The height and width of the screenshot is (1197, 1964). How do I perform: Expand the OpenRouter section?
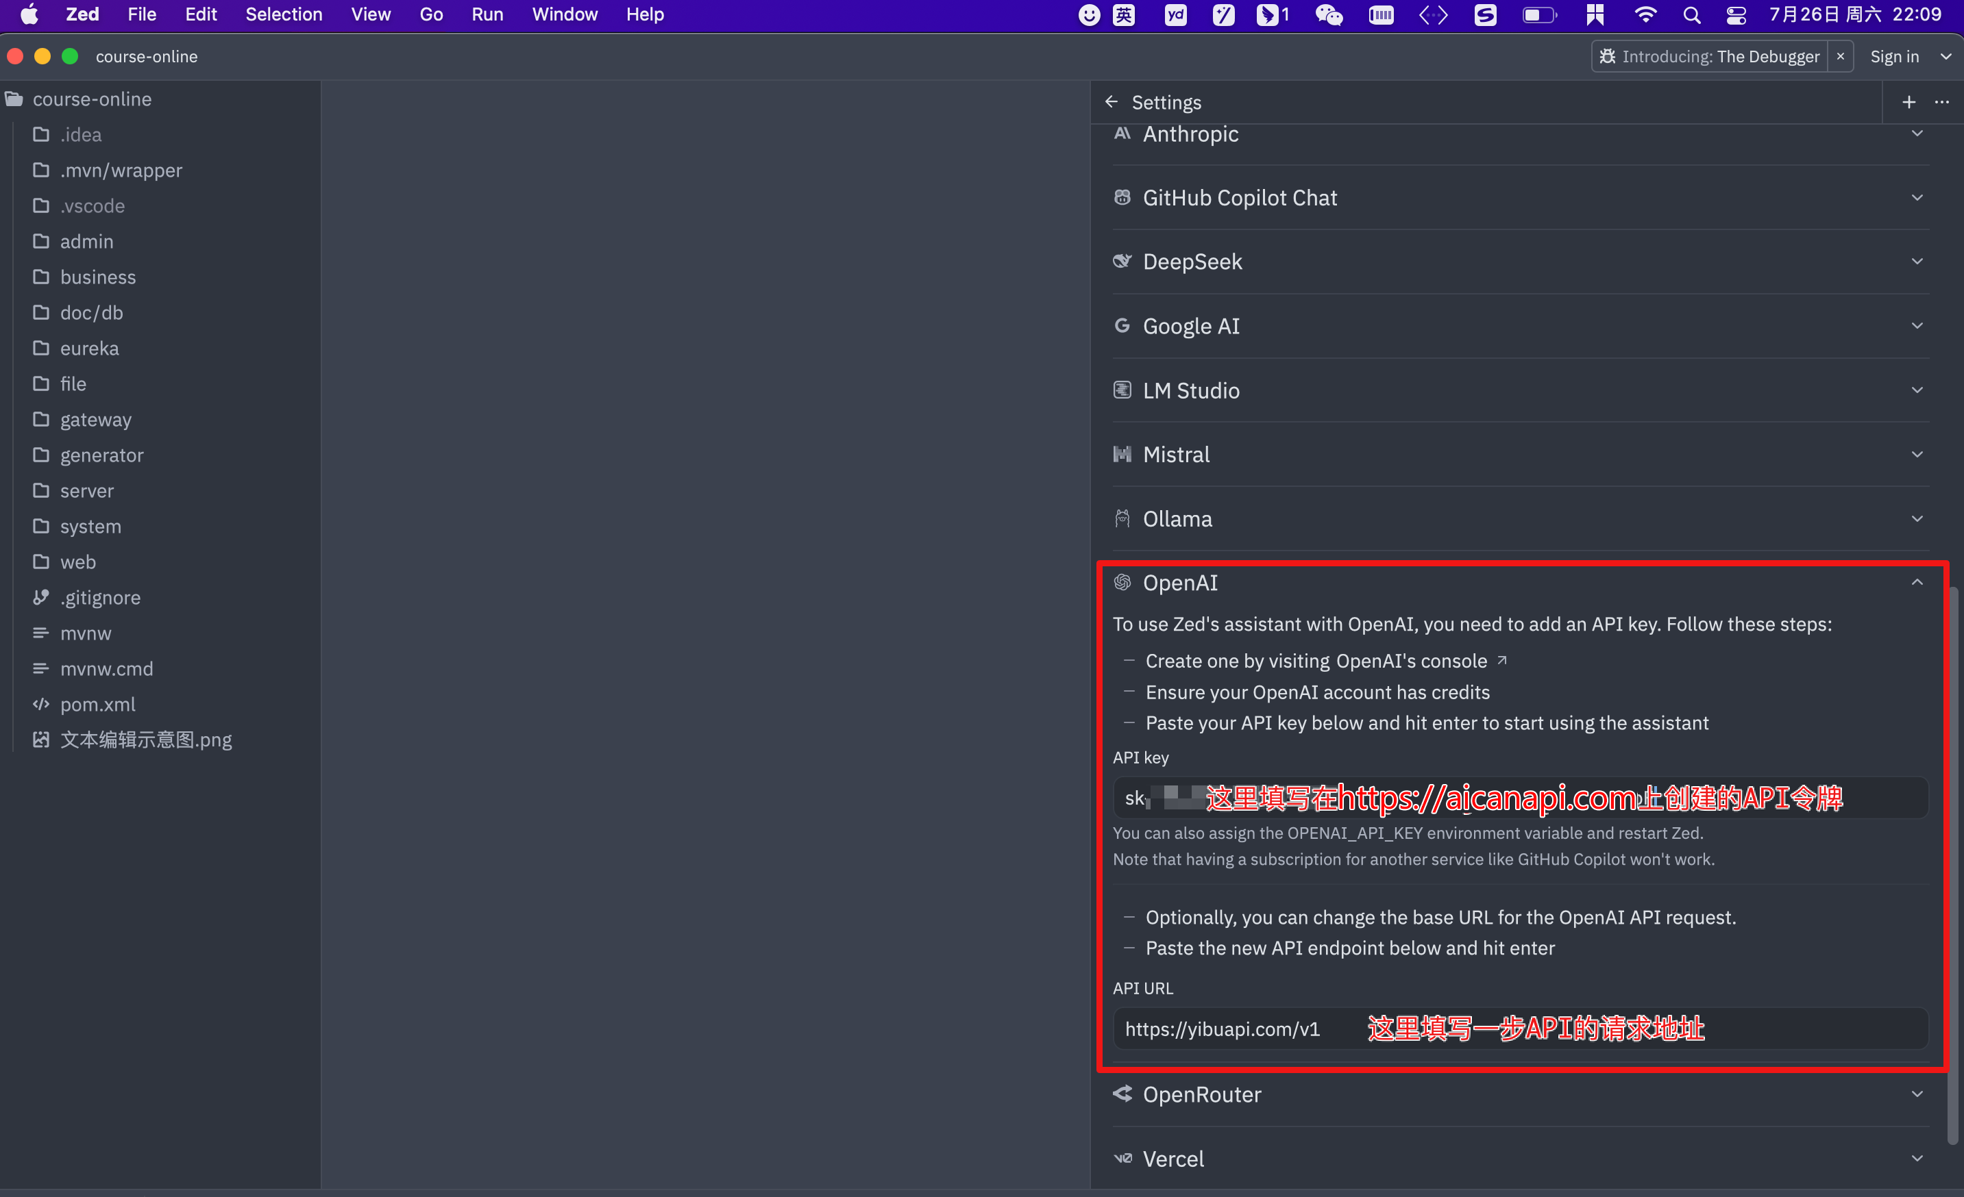pyautogui.click(x=1917, y=1094)
